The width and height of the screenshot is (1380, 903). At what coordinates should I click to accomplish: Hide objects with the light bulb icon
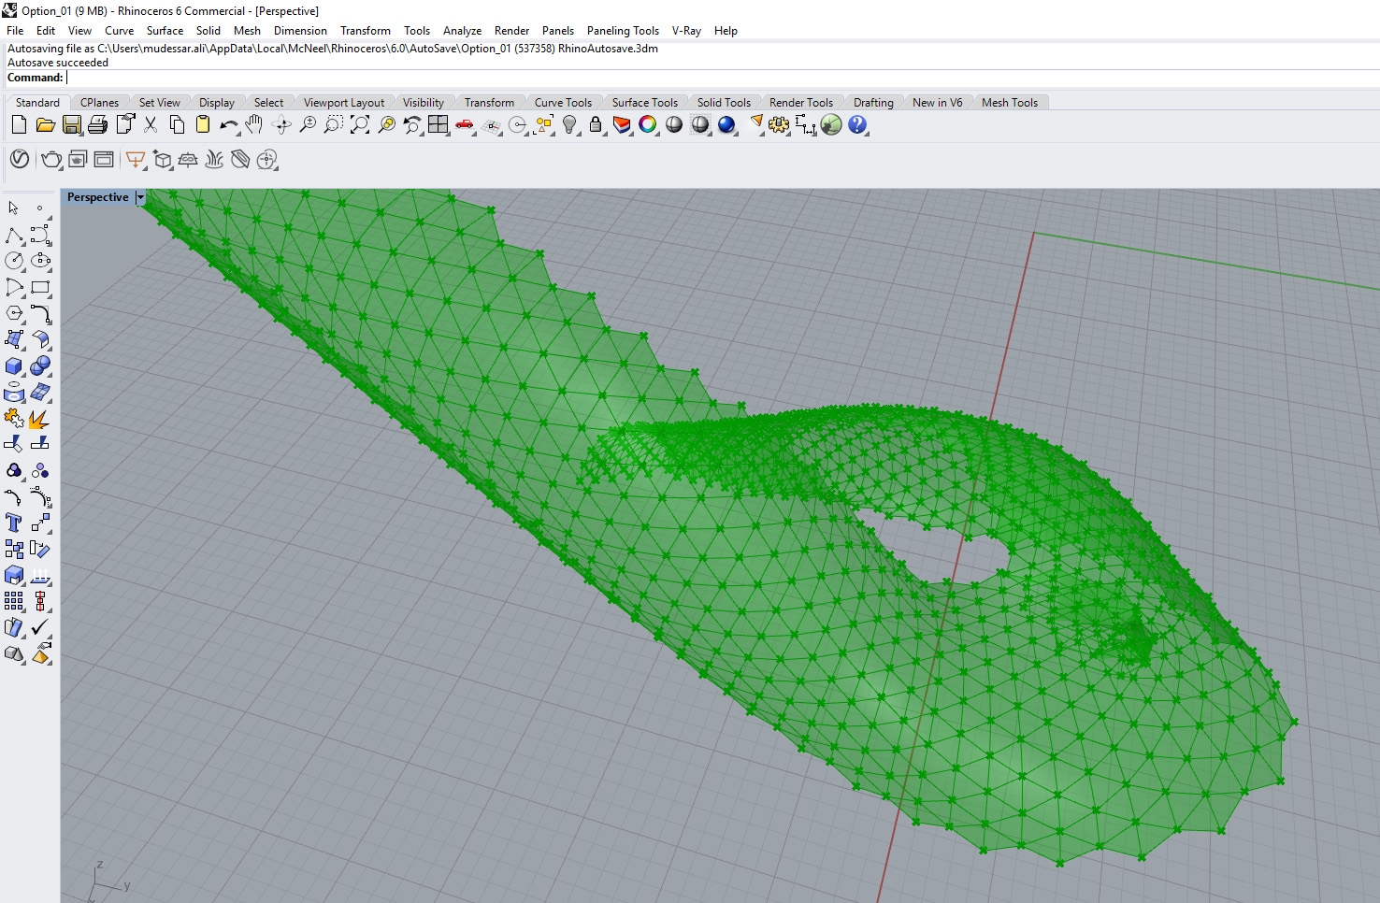tap(569, 124)
